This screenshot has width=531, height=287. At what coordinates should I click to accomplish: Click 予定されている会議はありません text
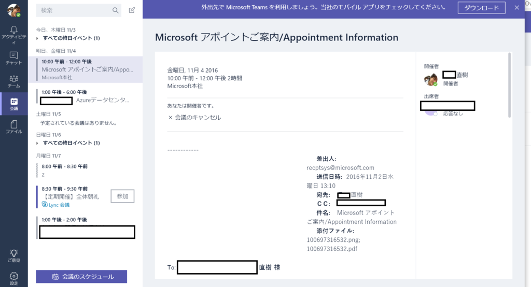(79, 123)
